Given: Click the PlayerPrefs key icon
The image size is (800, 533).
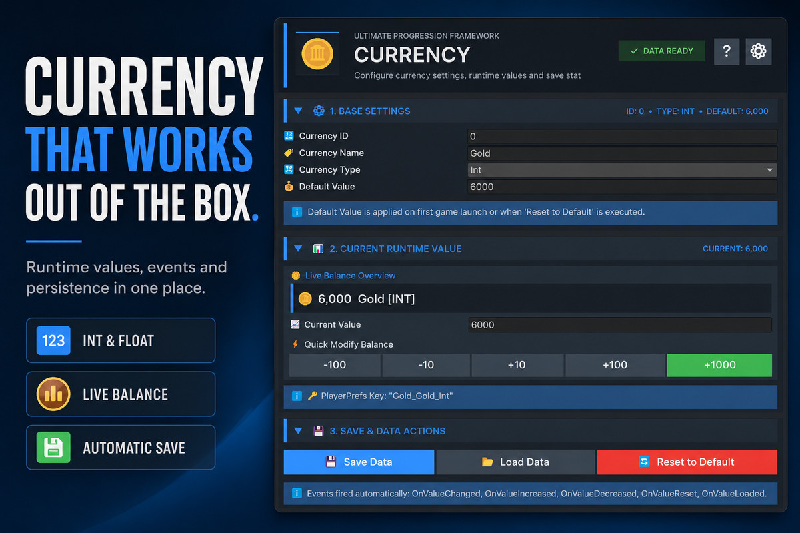Looking at the screenshot, I should [x=312, y=396].
